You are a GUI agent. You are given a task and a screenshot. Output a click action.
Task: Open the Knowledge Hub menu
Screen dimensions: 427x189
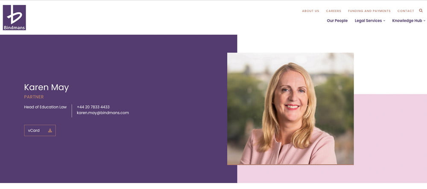[x=407, y=20]
